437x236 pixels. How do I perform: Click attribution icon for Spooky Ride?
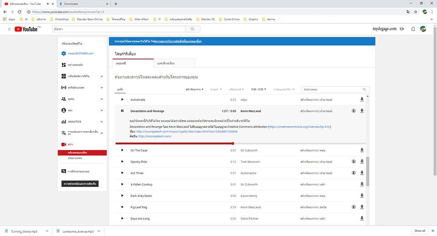353,161
